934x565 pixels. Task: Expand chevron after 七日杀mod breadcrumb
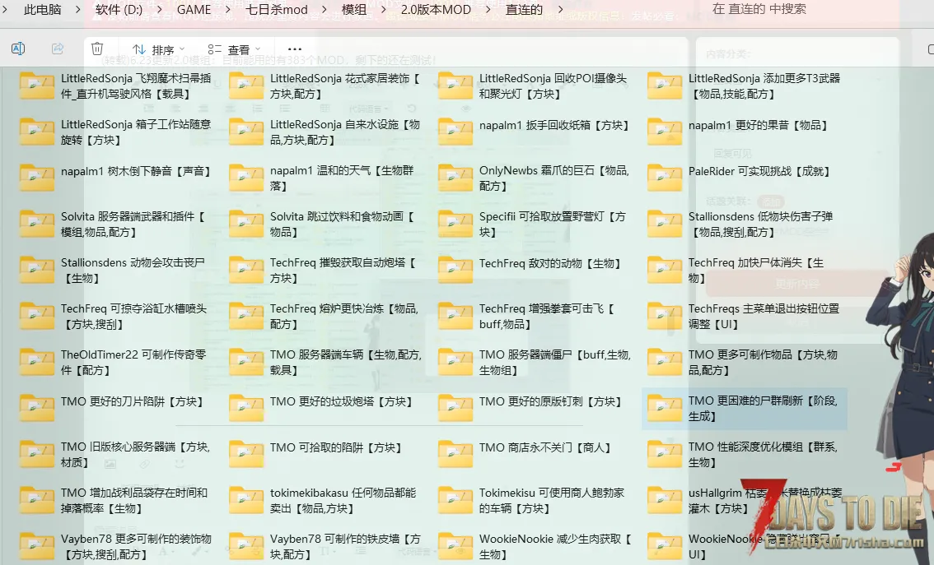[325, 10]
